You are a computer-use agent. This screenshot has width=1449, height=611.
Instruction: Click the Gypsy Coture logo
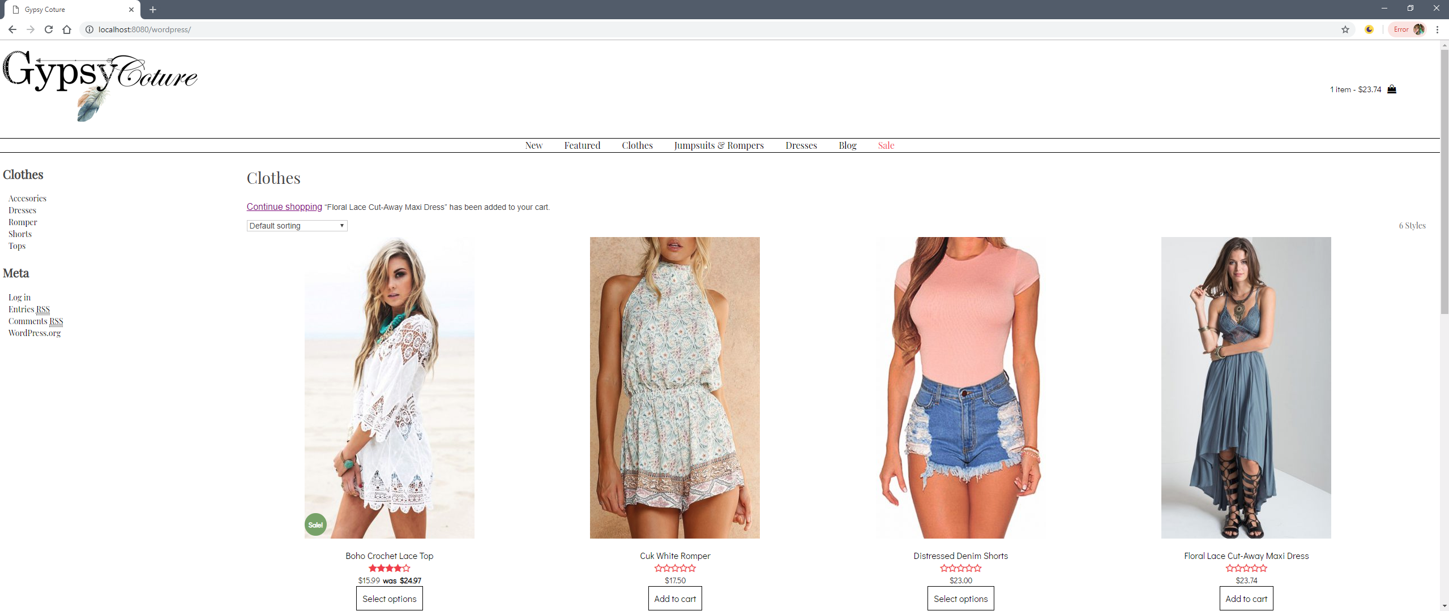100,84
